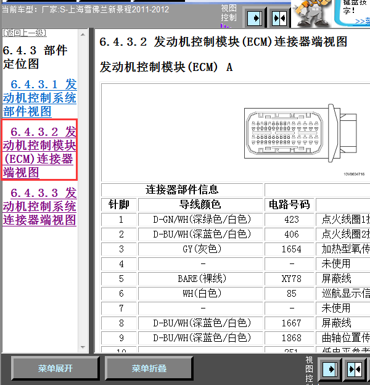Screen dimensions: 370x385
Task: Open 6.4.3.3 发动机控制系统连接器端视图 link
Action: [x=39, y=206]
